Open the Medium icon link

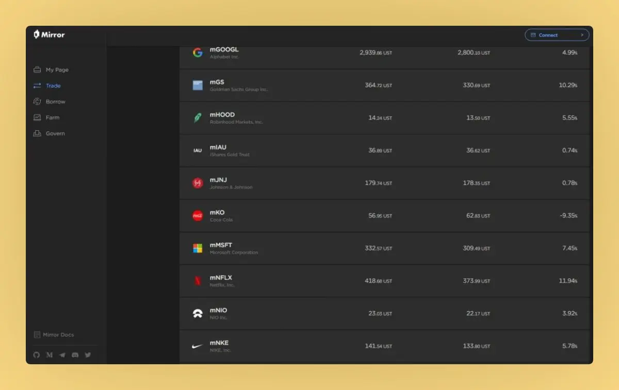[50, 355]
